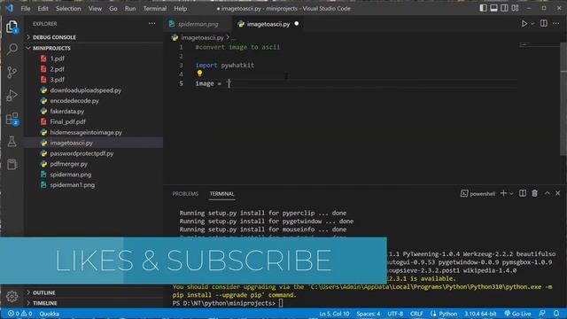Close the terminal panel
The height and width of the screenshot is (319, 567).
[558, 193]
